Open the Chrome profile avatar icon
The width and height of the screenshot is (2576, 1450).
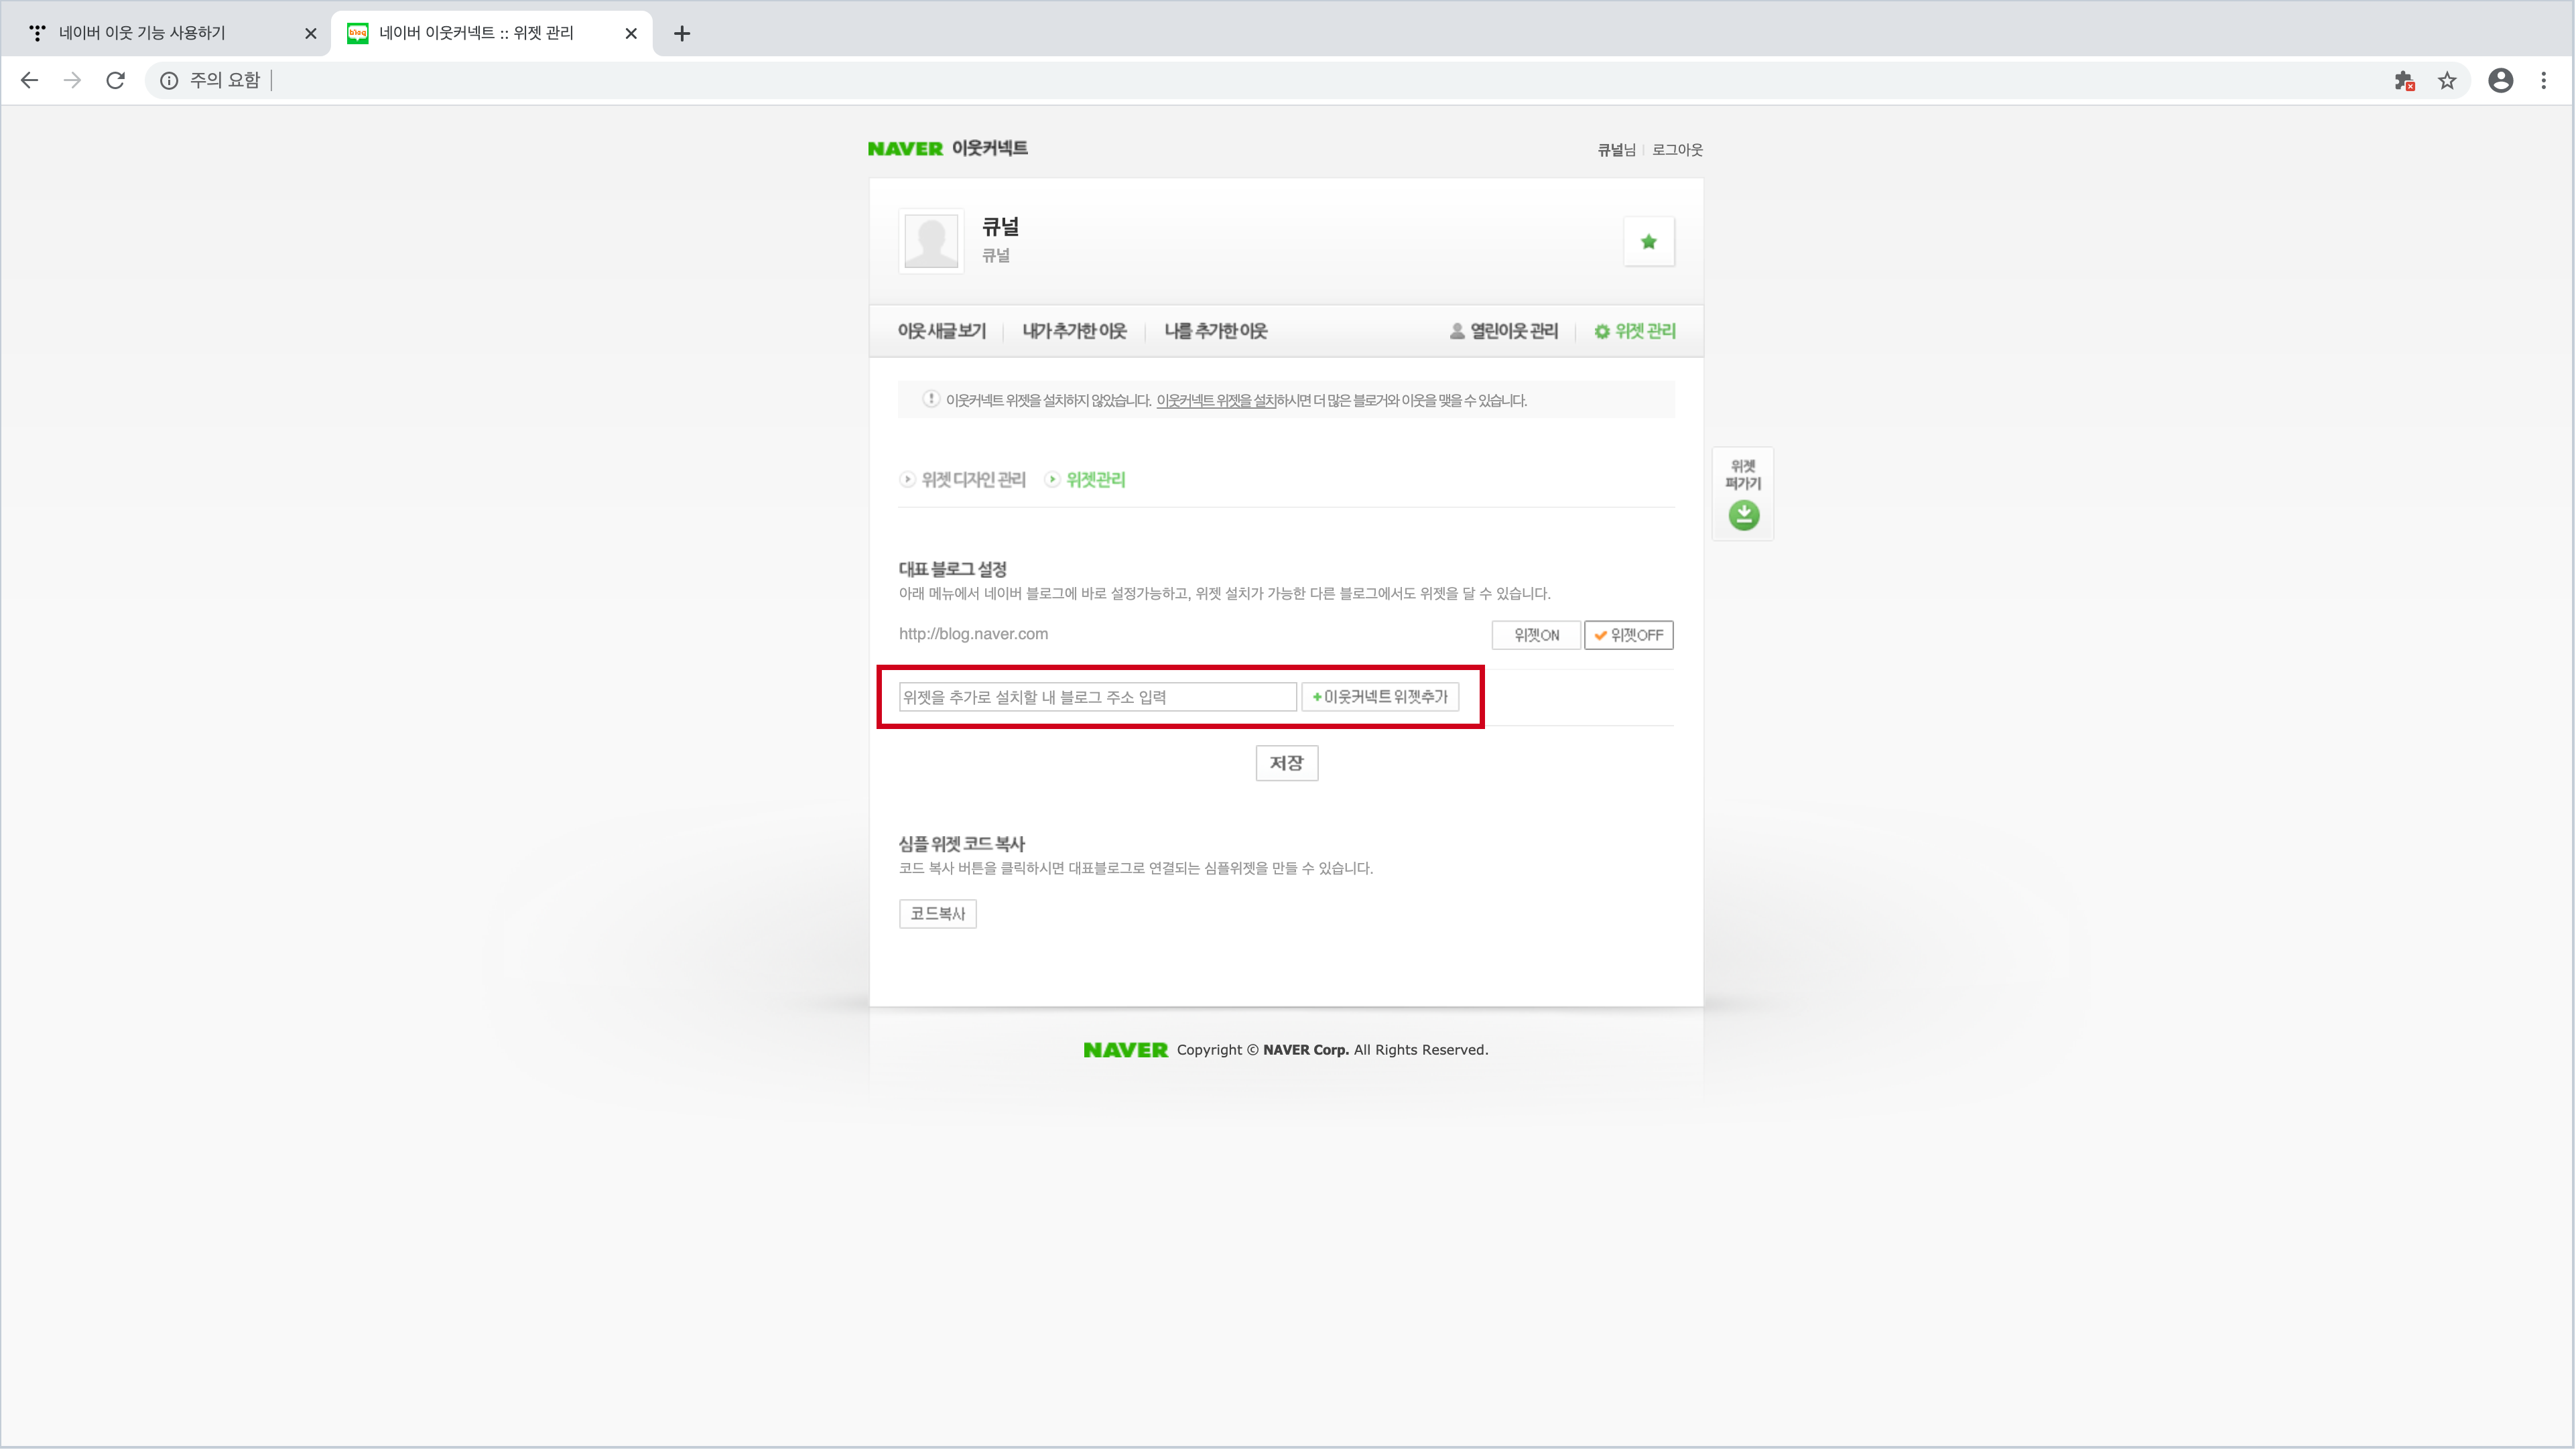click(x=2500, y=80)
